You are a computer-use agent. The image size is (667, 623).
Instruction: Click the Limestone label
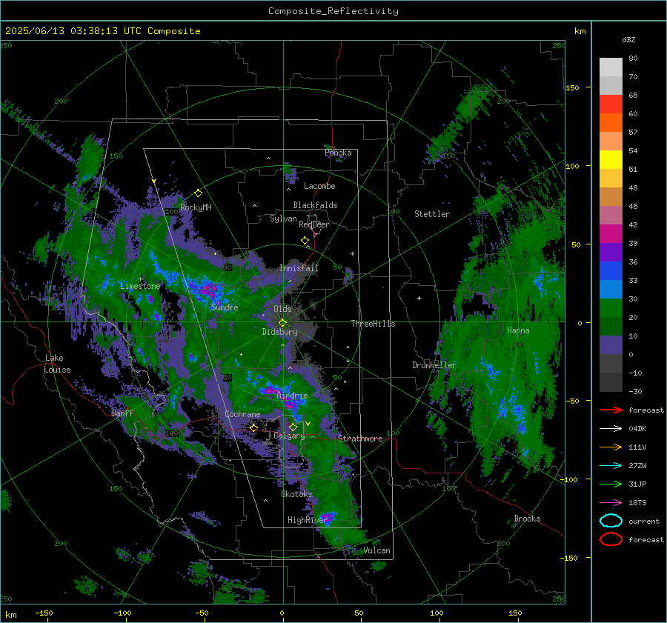pos(140,286)
